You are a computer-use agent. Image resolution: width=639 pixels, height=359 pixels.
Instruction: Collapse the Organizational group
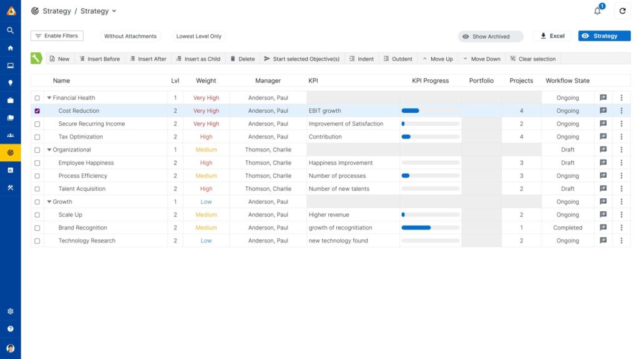click(x=49, y=150)
